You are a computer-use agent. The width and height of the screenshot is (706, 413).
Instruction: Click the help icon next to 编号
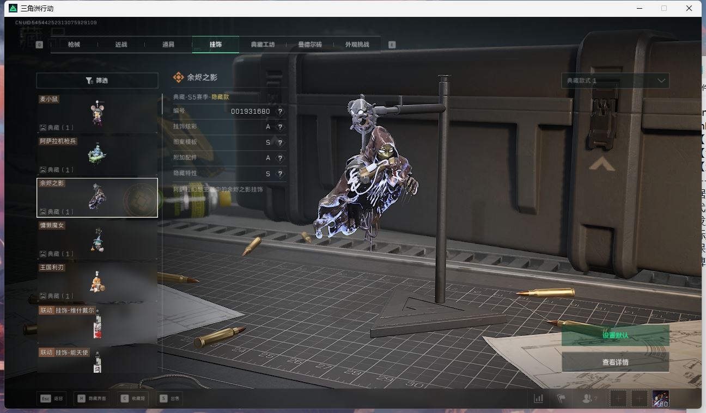280,111
